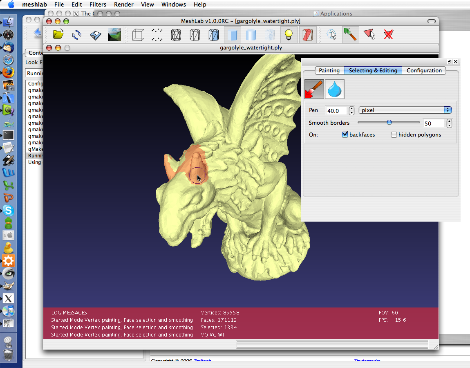Open the pixel unit dropdown
This screenshot has height=368, width=470.
(405, 110)
